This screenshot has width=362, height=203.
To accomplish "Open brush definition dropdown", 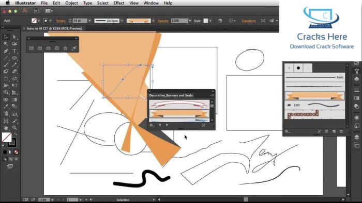I will click(153, 21).
